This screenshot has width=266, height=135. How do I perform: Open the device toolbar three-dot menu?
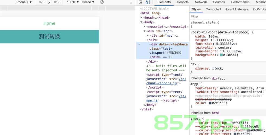(x=131, y=2)
